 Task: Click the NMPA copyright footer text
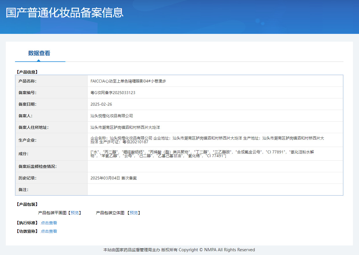click(x=179, y=250)
